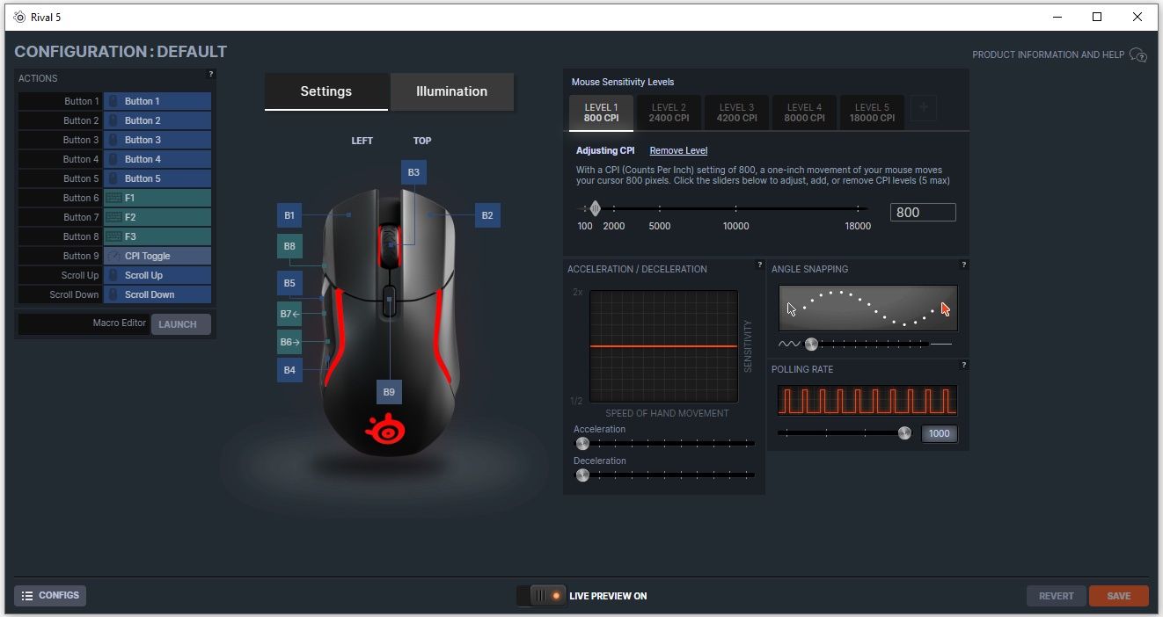
Task: Select the B3 scroll wheel label
Action: [x=413, y=172]
